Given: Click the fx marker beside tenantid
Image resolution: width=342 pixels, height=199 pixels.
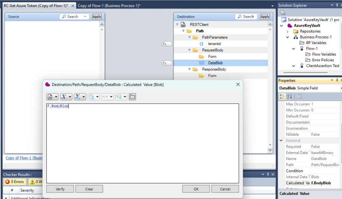Looking at the screenshot, I should click(x=166, y=44).
